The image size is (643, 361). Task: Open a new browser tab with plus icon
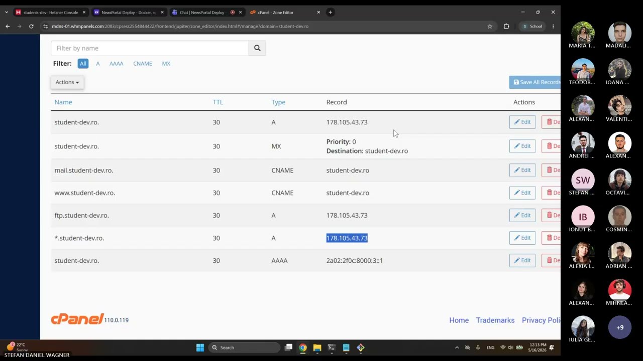[330, 12]
